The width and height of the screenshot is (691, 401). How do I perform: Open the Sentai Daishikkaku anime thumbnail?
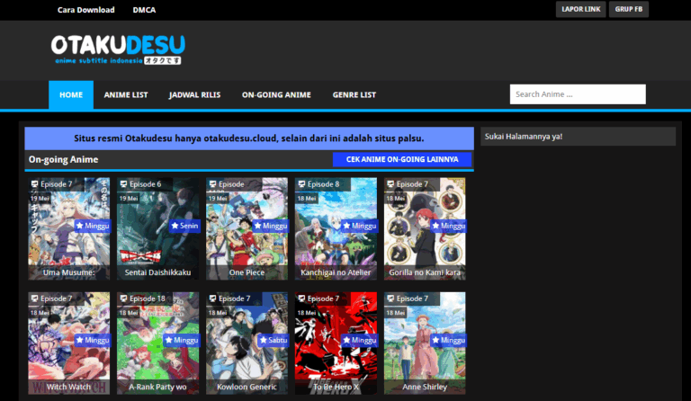click(157, 229)
